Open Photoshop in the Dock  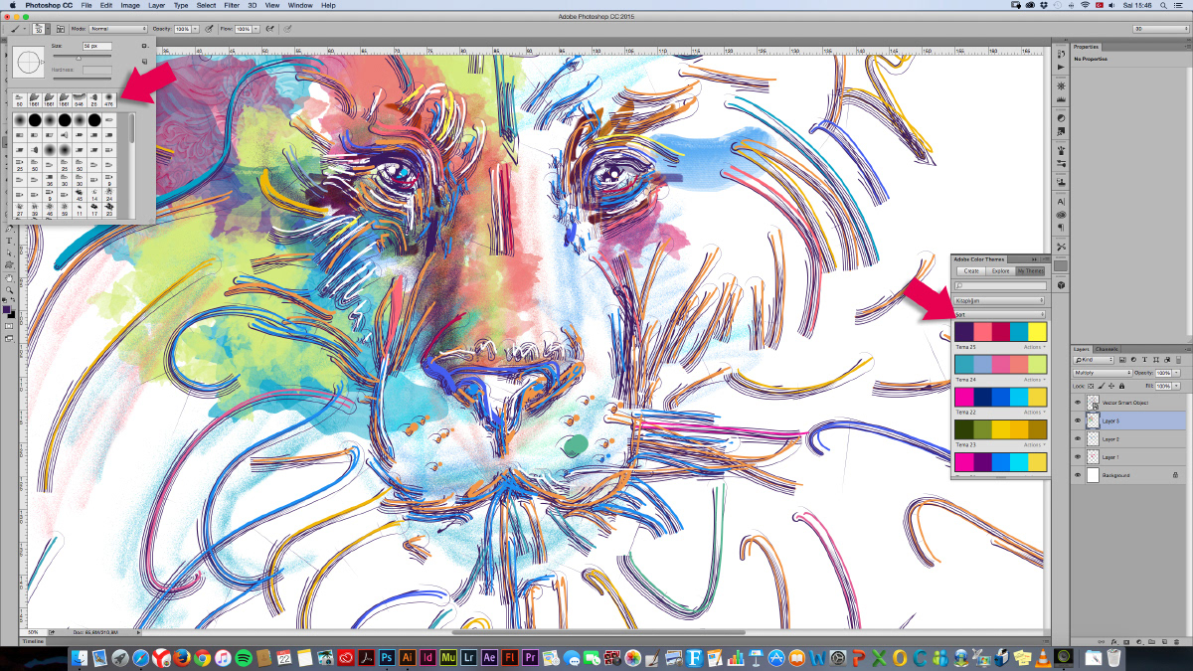388,657
